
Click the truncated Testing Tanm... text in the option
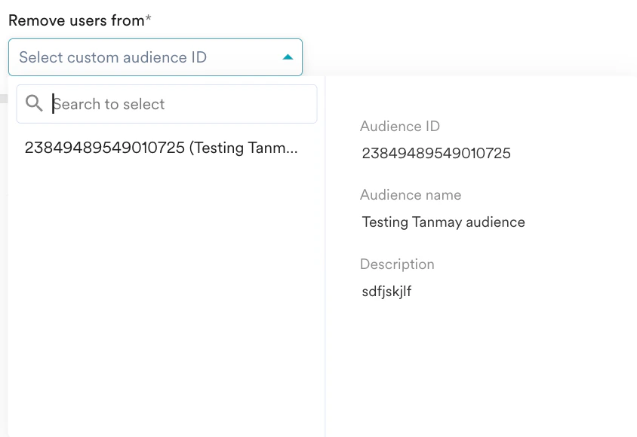click(244, 148)
